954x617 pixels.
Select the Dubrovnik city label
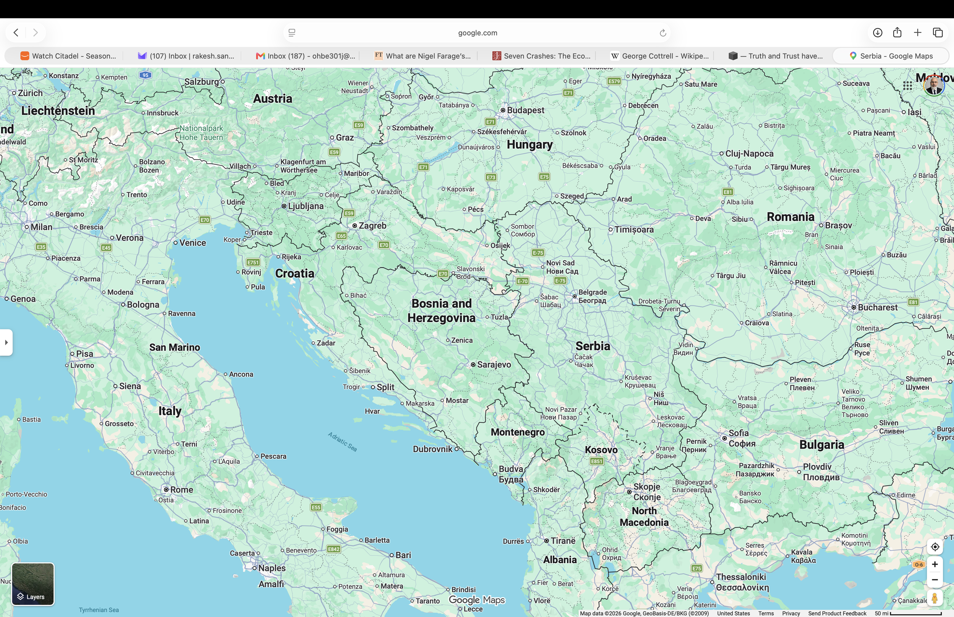(x=433, y=449)
